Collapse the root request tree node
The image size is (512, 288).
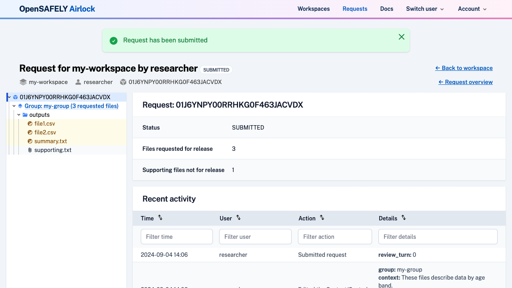[x=9, y=97]
